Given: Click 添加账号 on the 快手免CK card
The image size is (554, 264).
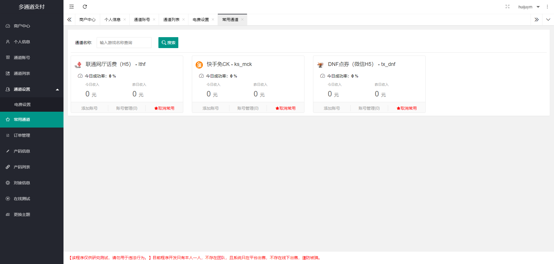Looking at the screenshot, I should coord(211,108).
